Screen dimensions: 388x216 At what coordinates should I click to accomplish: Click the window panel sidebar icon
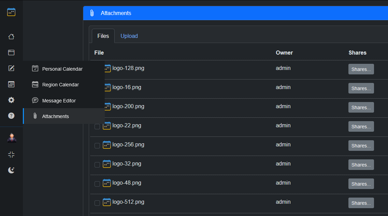tap(11, 53)
